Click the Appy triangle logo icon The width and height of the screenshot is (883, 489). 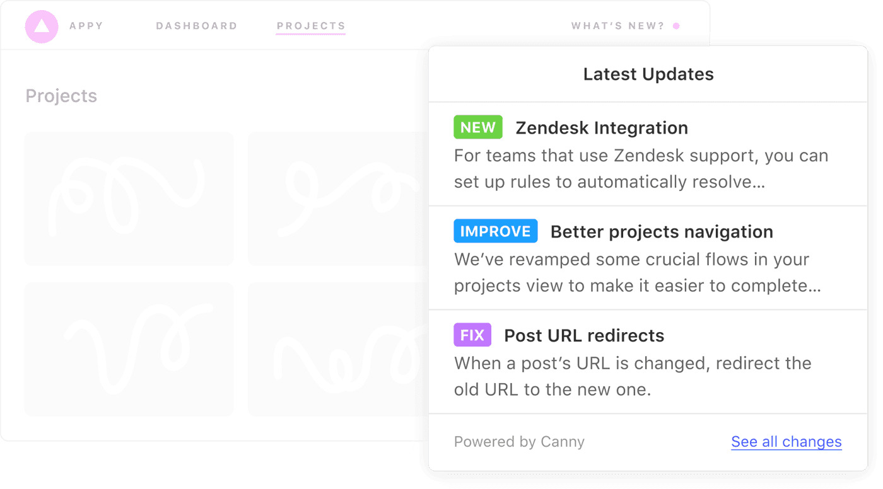point(42,26)
